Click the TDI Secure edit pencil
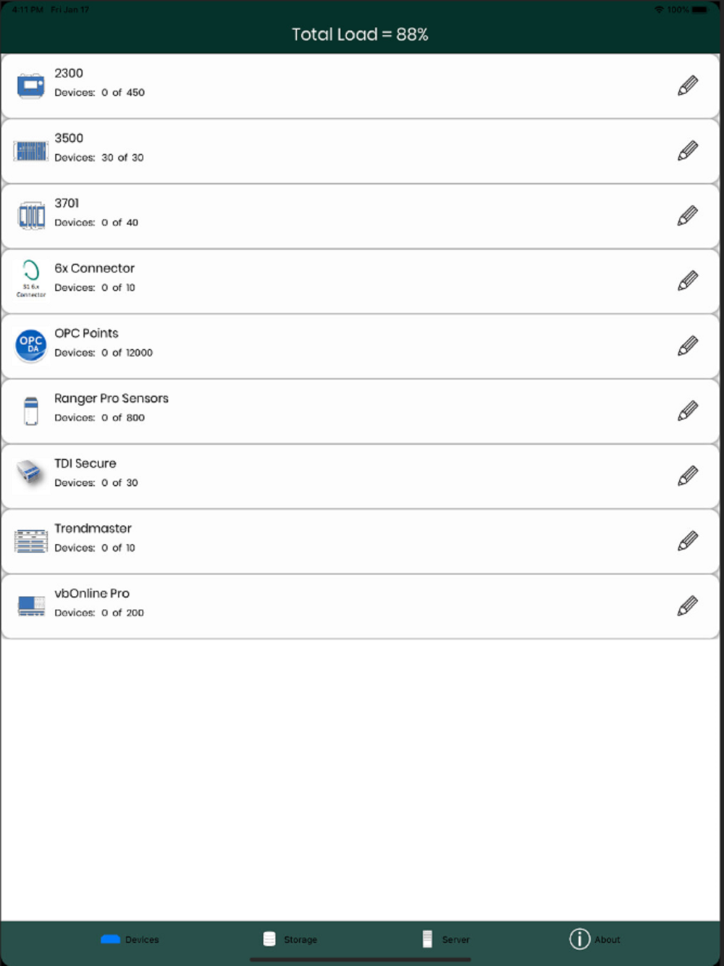 [x=688, y=476]
